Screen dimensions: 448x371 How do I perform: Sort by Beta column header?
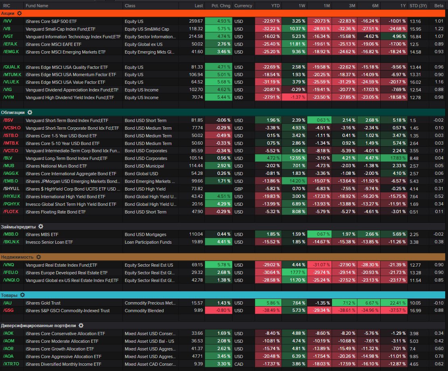pyautogui.click(x=439, y=6)
